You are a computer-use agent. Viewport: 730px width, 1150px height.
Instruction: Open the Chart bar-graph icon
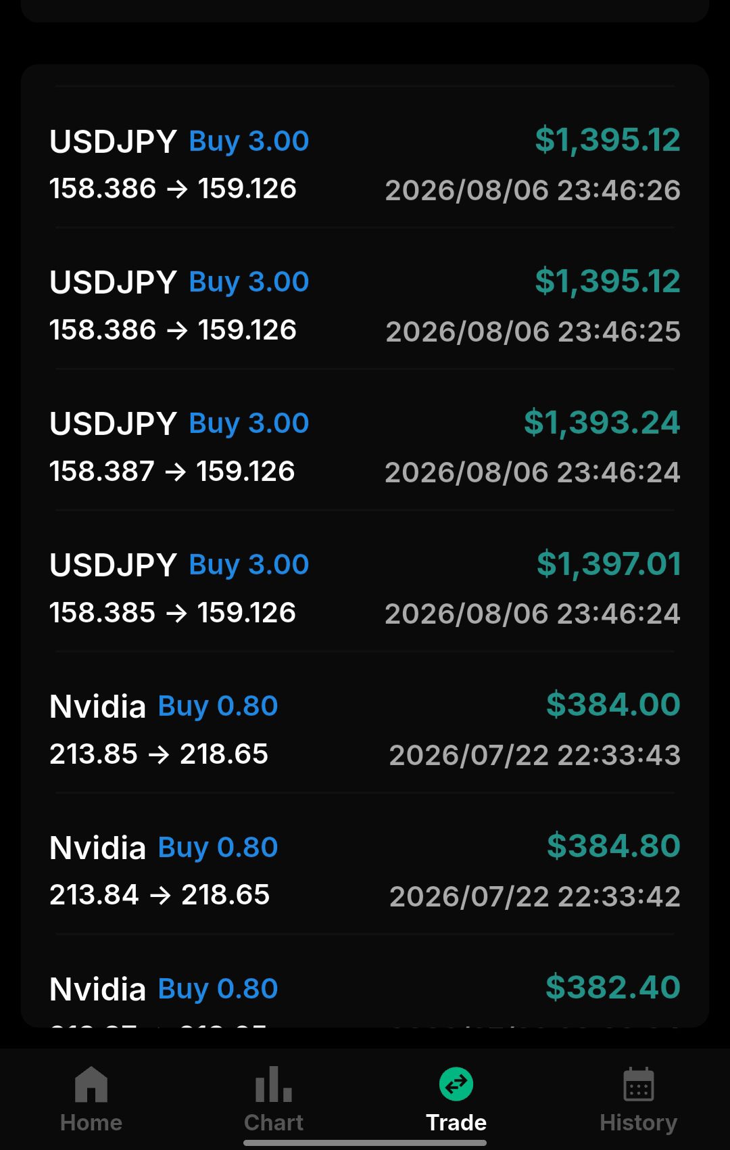click(x=274, y=1084)
